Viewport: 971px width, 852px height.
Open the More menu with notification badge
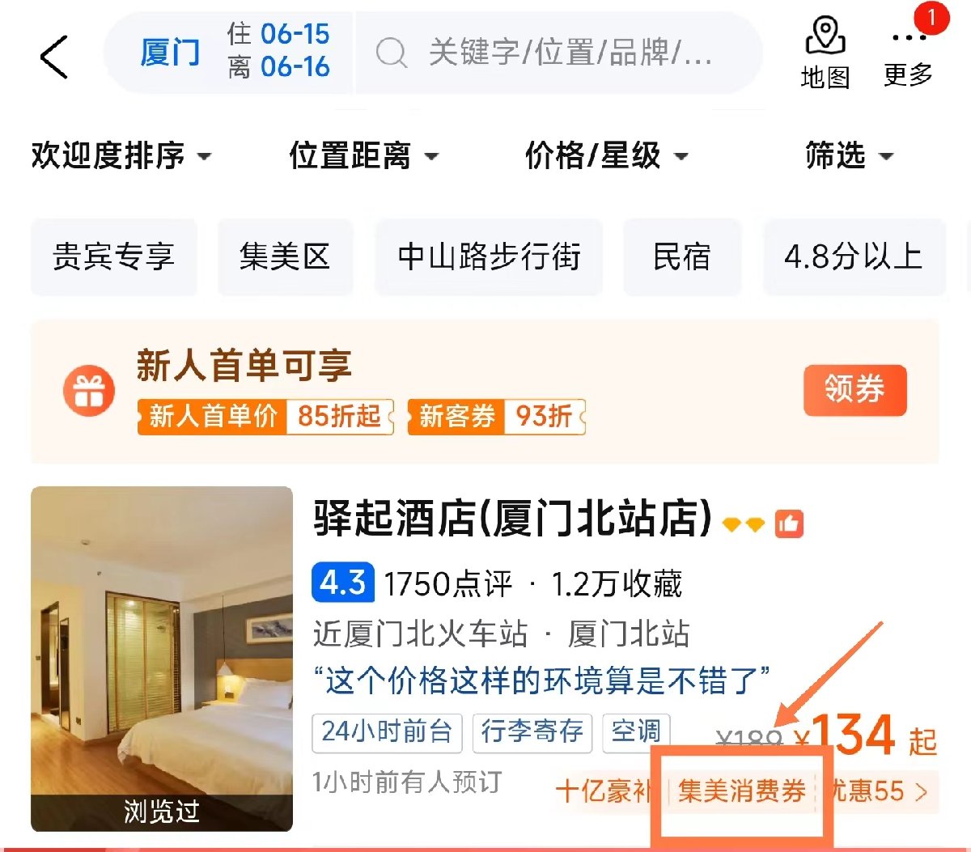click(x=909, y=53)
